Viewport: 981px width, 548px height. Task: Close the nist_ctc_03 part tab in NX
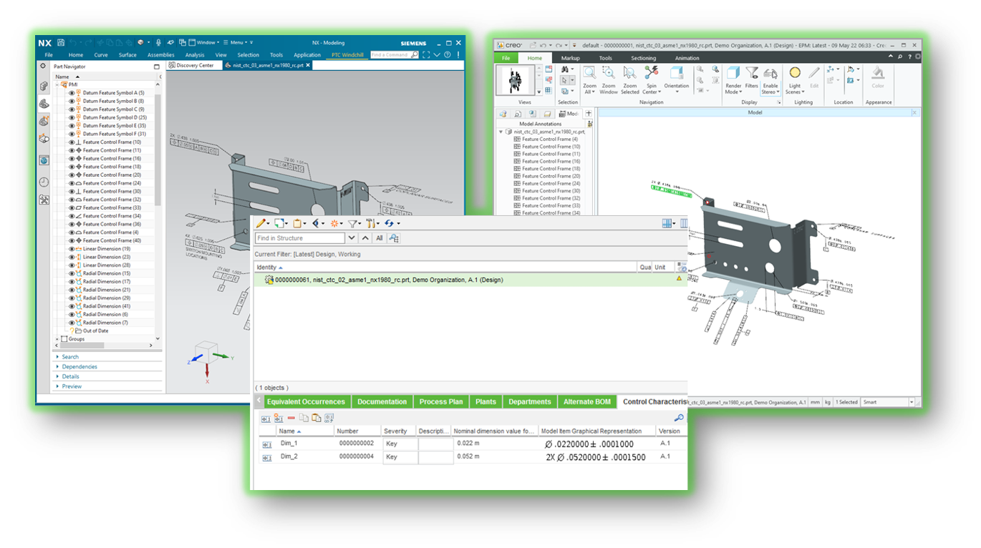[309, 65]
